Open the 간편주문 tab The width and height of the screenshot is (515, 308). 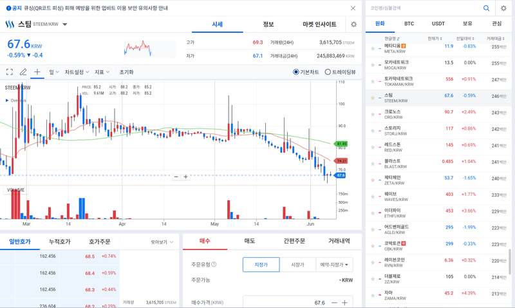pos(294,241)
